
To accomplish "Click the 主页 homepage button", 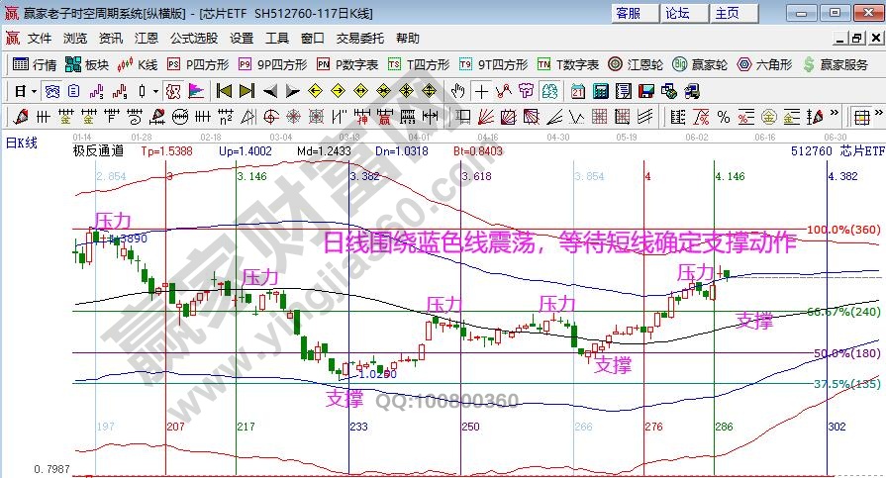I will (728, 13).
